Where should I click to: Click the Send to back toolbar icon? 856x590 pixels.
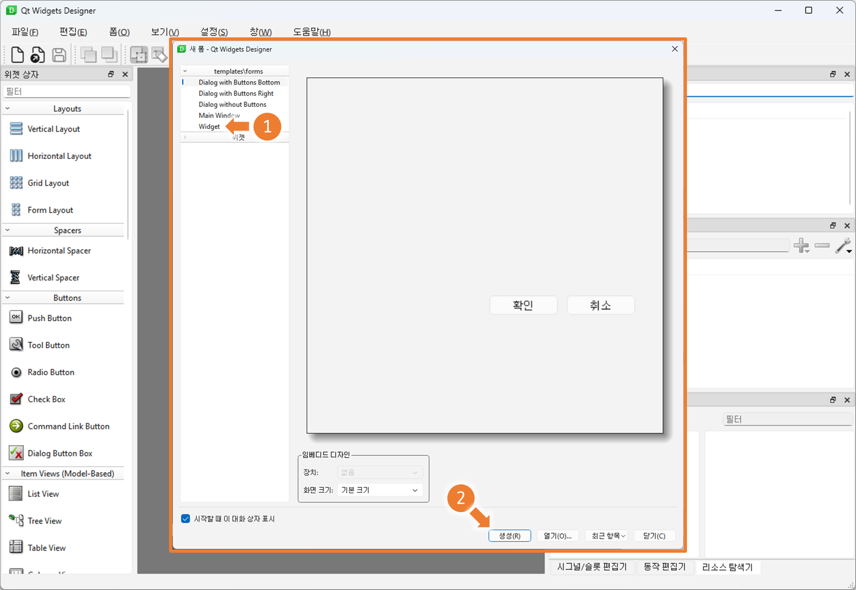tap(88, 55)
